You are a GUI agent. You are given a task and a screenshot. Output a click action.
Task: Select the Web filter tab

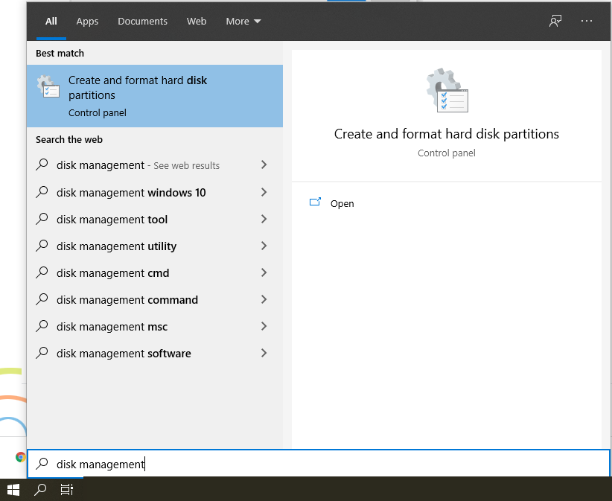[197, 21]
